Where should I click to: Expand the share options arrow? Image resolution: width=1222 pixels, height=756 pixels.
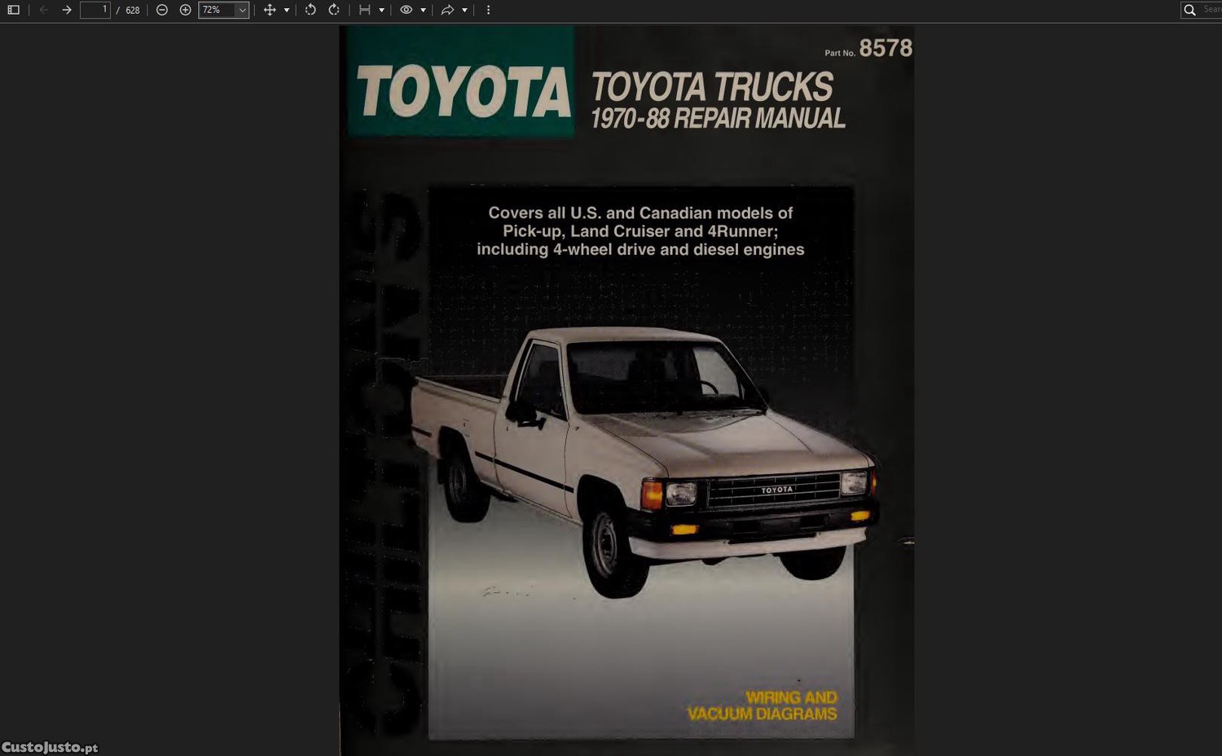tap(464, 10)
